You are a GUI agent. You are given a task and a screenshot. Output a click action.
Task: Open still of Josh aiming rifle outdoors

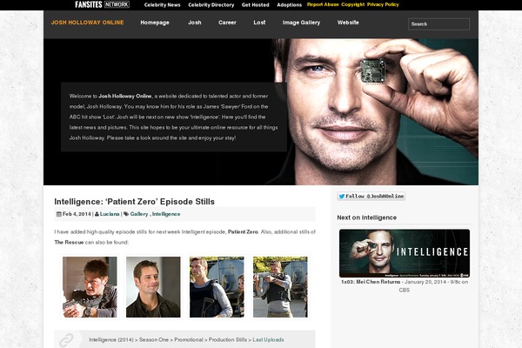click(x=280, y=287)
